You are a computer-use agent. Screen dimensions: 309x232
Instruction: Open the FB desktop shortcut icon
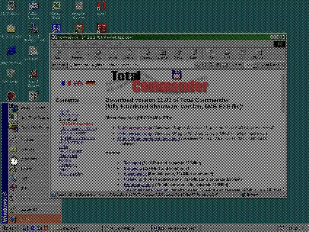coord(101,28)
